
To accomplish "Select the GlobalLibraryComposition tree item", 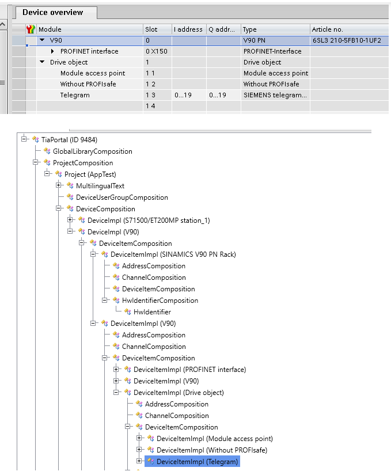I will [92, 151].
